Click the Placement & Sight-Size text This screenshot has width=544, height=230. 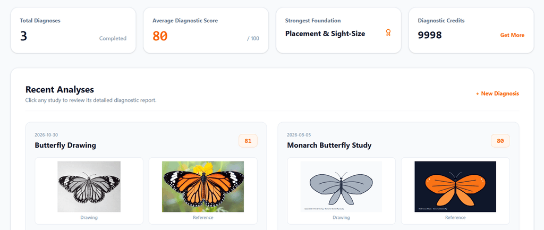coord(325,33)
